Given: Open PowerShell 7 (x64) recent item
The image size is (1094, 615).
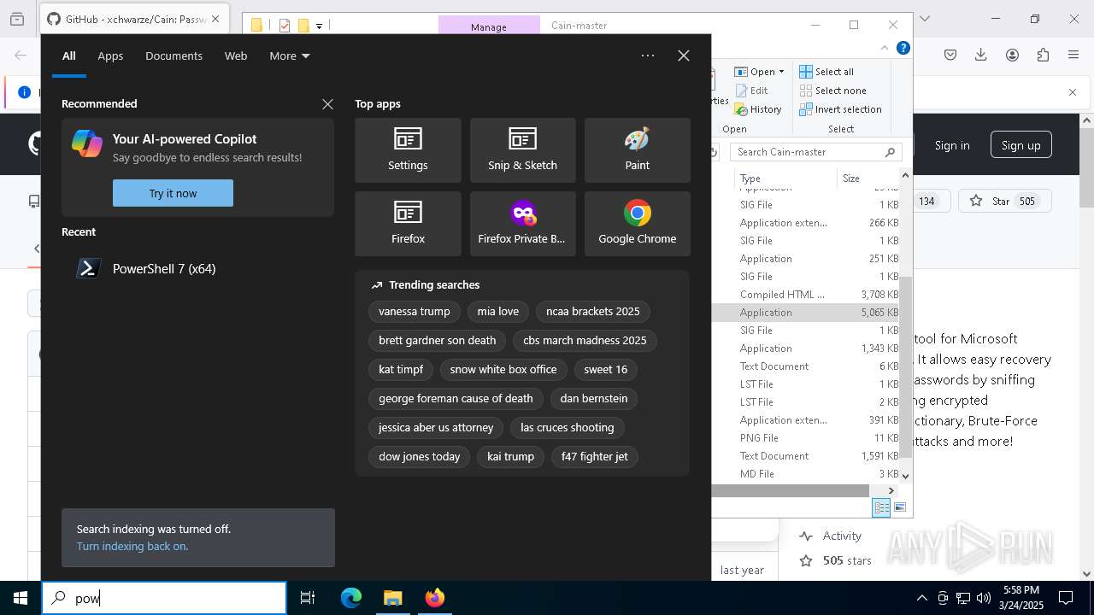Looking at the screenshot, I should point(197,268).
